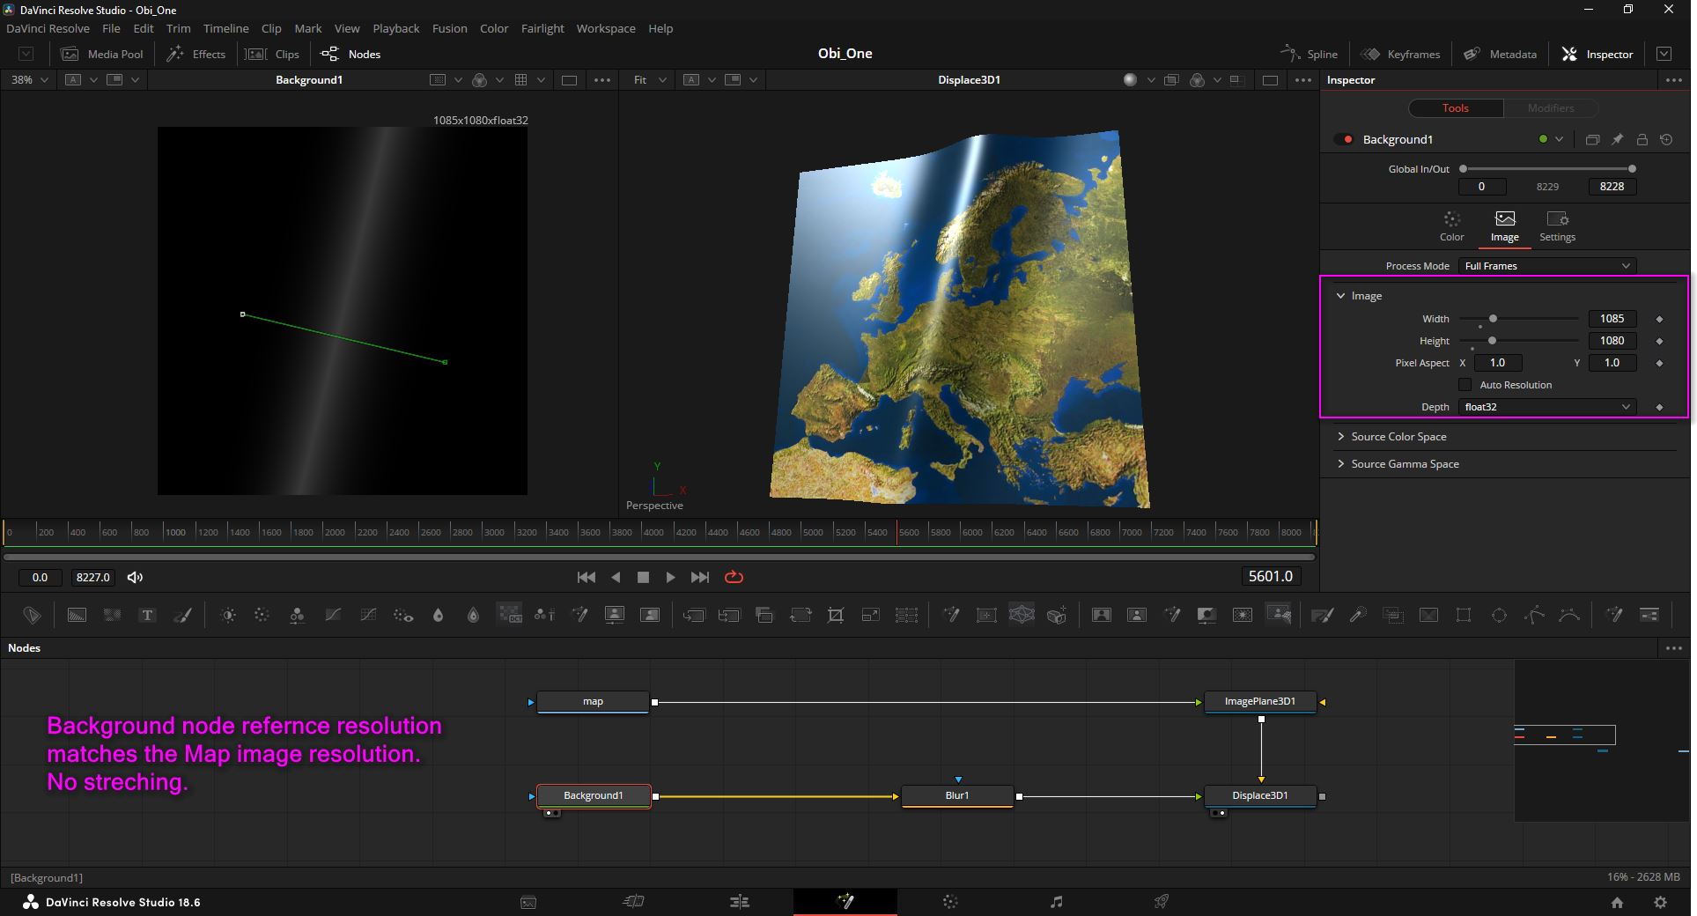Add an Ellipse mask tool
1697x916 pixels.
[x=1499, y=615]
